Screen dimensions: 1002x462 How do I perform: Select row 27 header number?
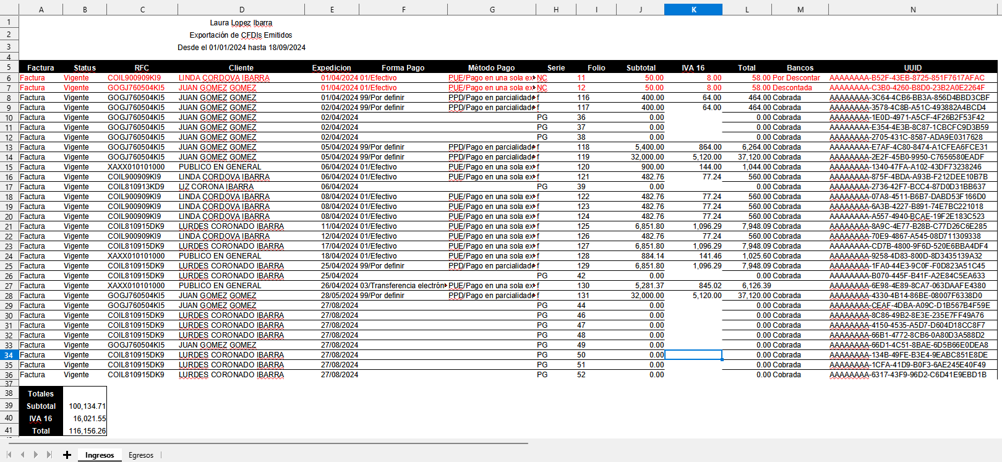(9, 286)
